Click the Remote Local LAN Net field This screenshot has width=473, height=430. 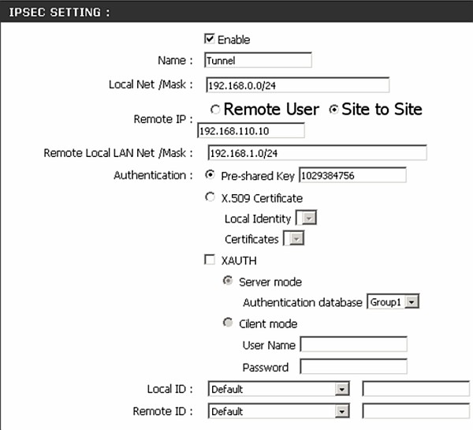(x=316, y=153)
